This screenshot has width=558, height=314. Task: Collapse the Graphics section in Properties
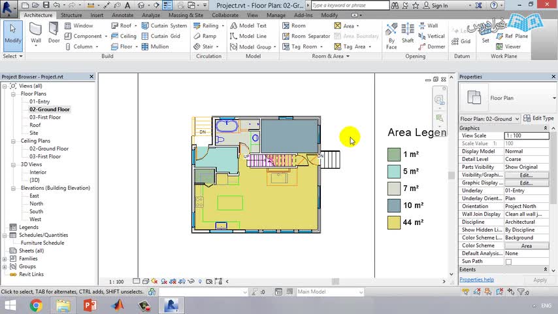pos(546,128)
